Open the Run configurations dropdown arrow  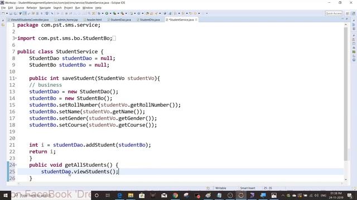coord(110,13)
